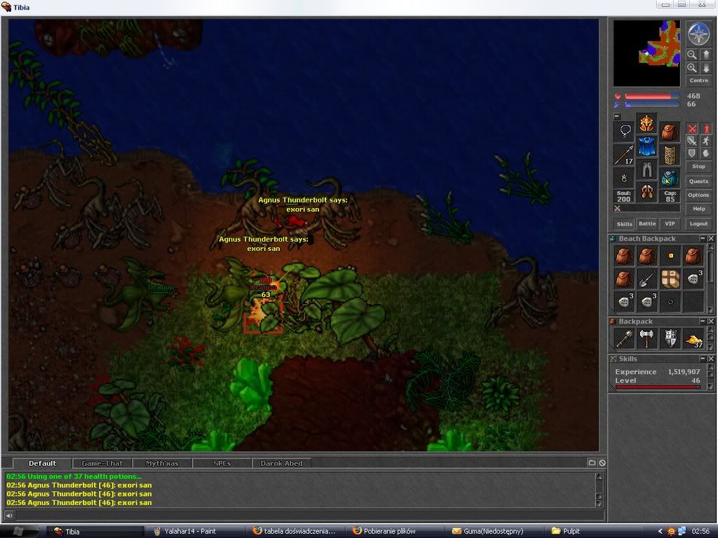The width and height of the screenshot is (718, 538).
Task: Click the shield in the equipment slot
Action: (670, 155)
